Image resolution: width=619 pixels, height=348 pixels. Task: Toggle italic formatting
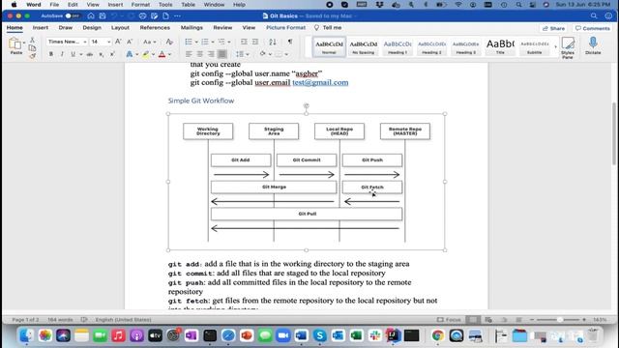[x=62, y=54]
